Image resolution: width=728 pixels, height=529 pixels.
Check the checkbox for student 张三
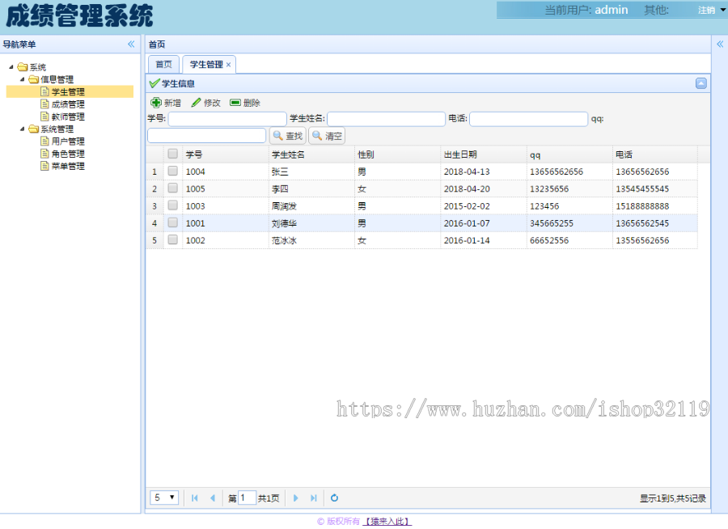point(173,171)
